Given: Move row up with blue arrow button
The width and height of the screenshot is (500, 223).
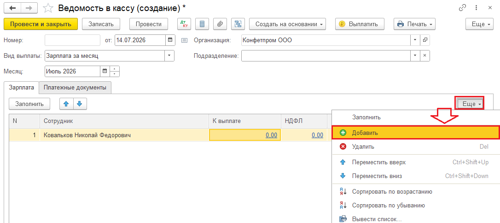Looking at the screenshot, I should tap(67, 104).
